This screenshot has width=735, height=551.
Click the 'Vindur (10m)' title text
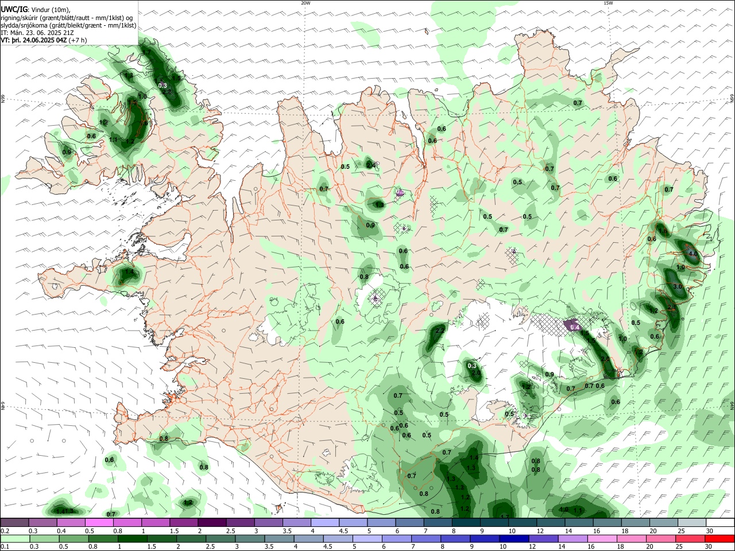(x=50, y=10)
